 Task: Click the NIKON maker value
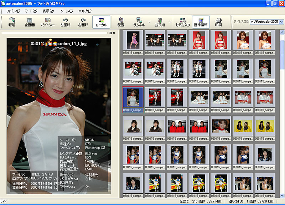coord(90,140)
